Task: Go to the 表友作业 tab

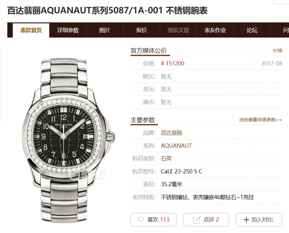Action: 215,30
